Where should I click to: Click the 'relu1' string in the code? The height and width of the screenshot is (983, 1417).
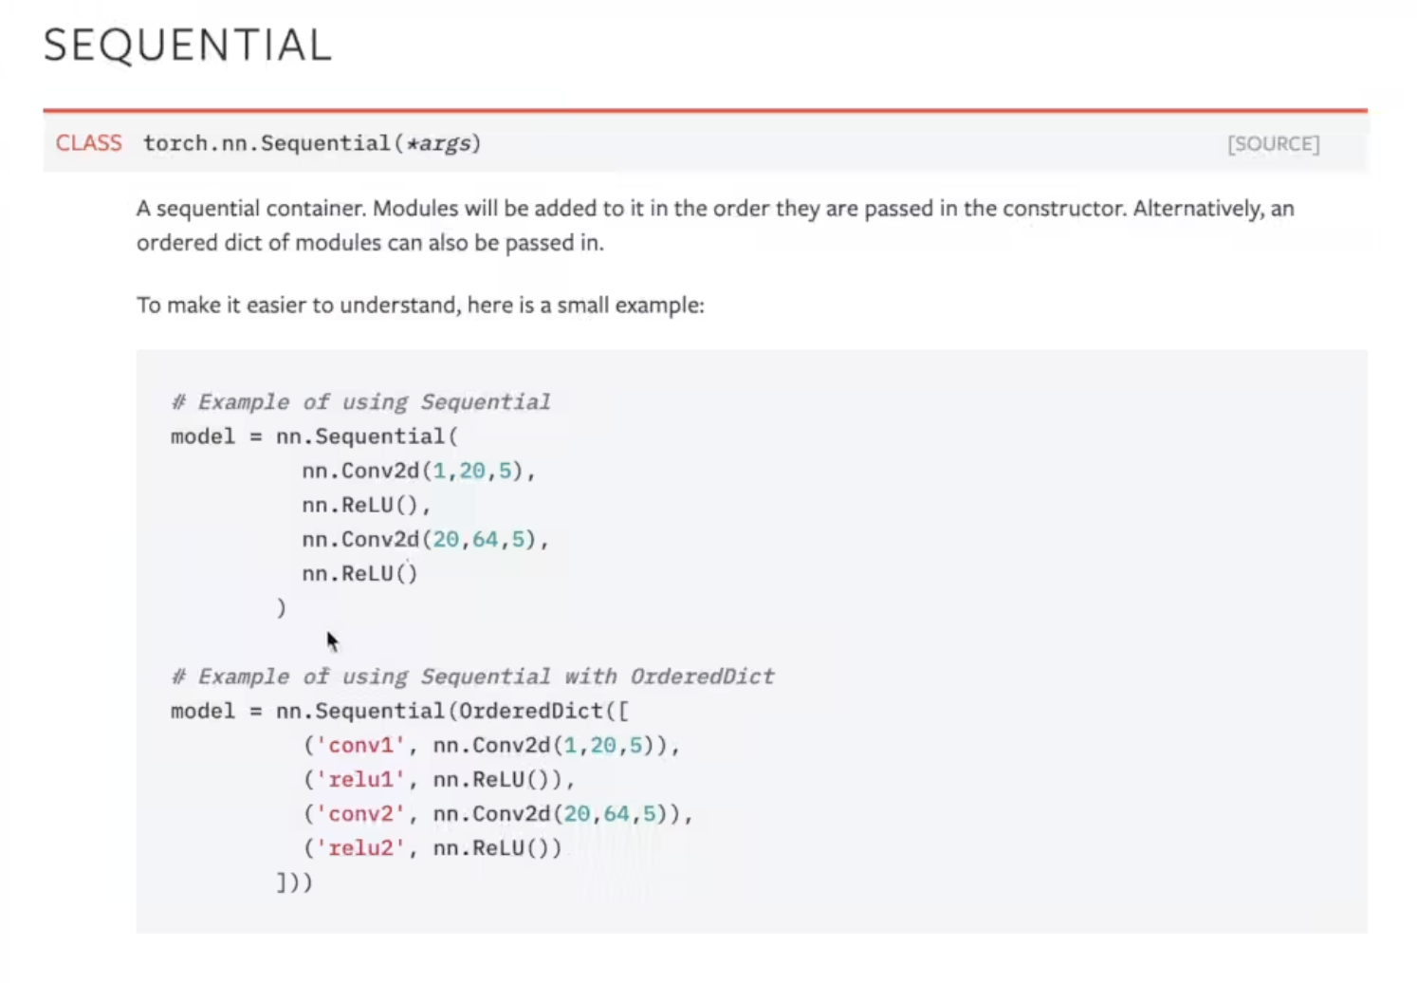click(359, 779)
